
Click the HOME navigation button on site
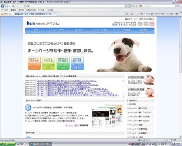pyautogui.click(x=36, y=31)
